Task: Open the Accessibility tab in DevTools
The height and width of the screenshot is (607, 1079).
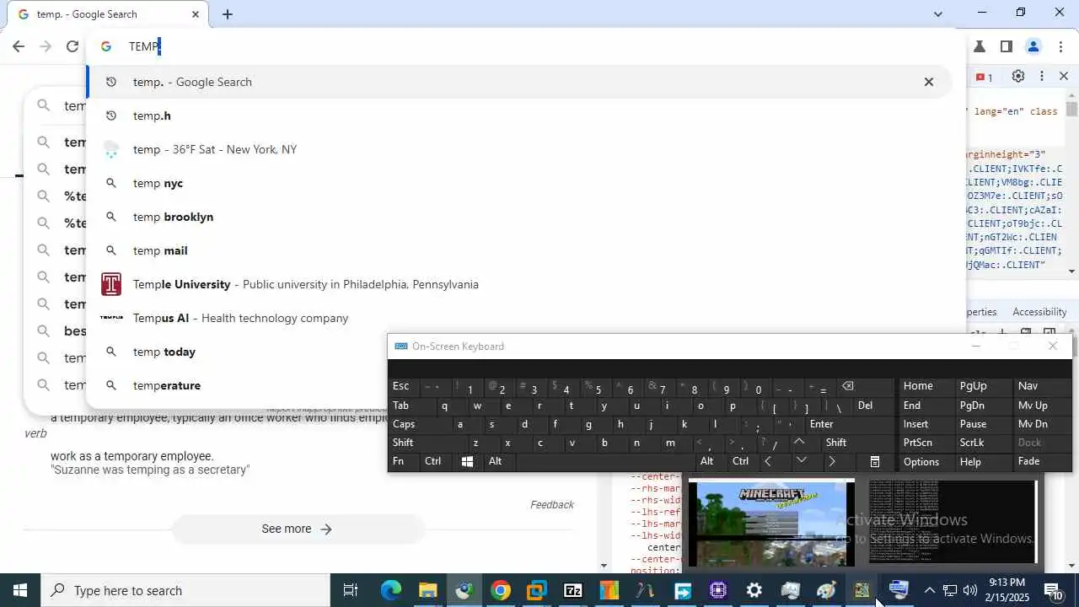Action: point(1039,312)
